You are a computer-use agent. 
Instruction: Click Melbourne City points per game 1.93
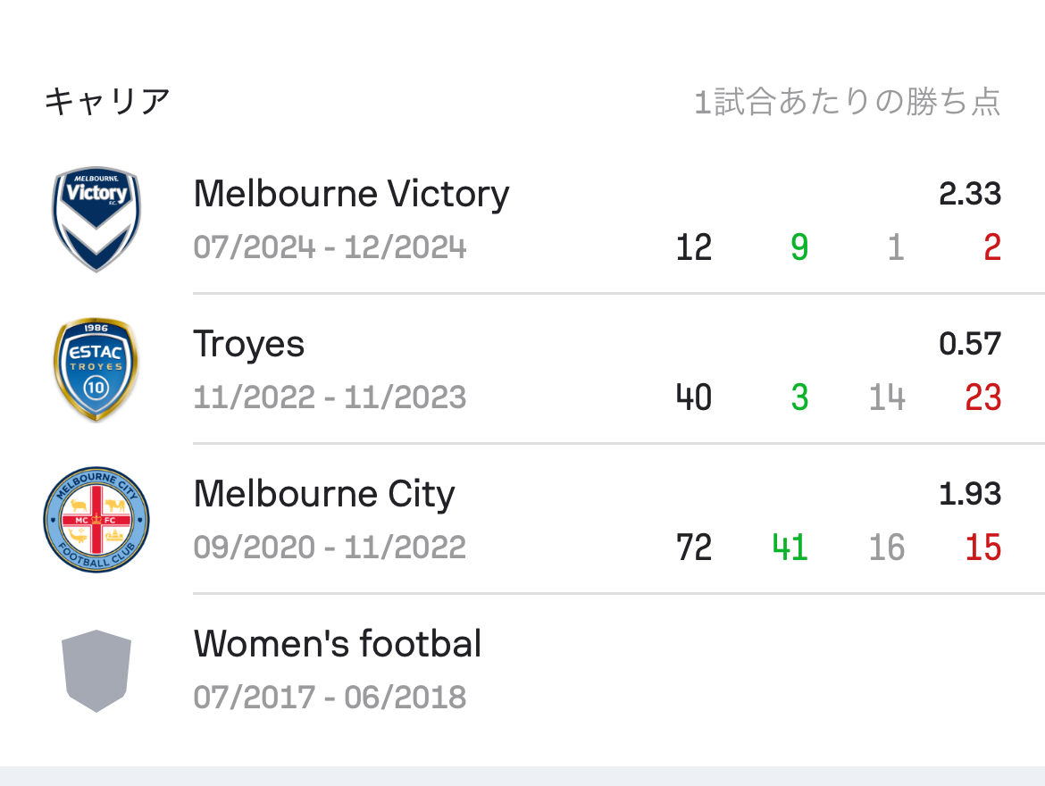point(970,494)
